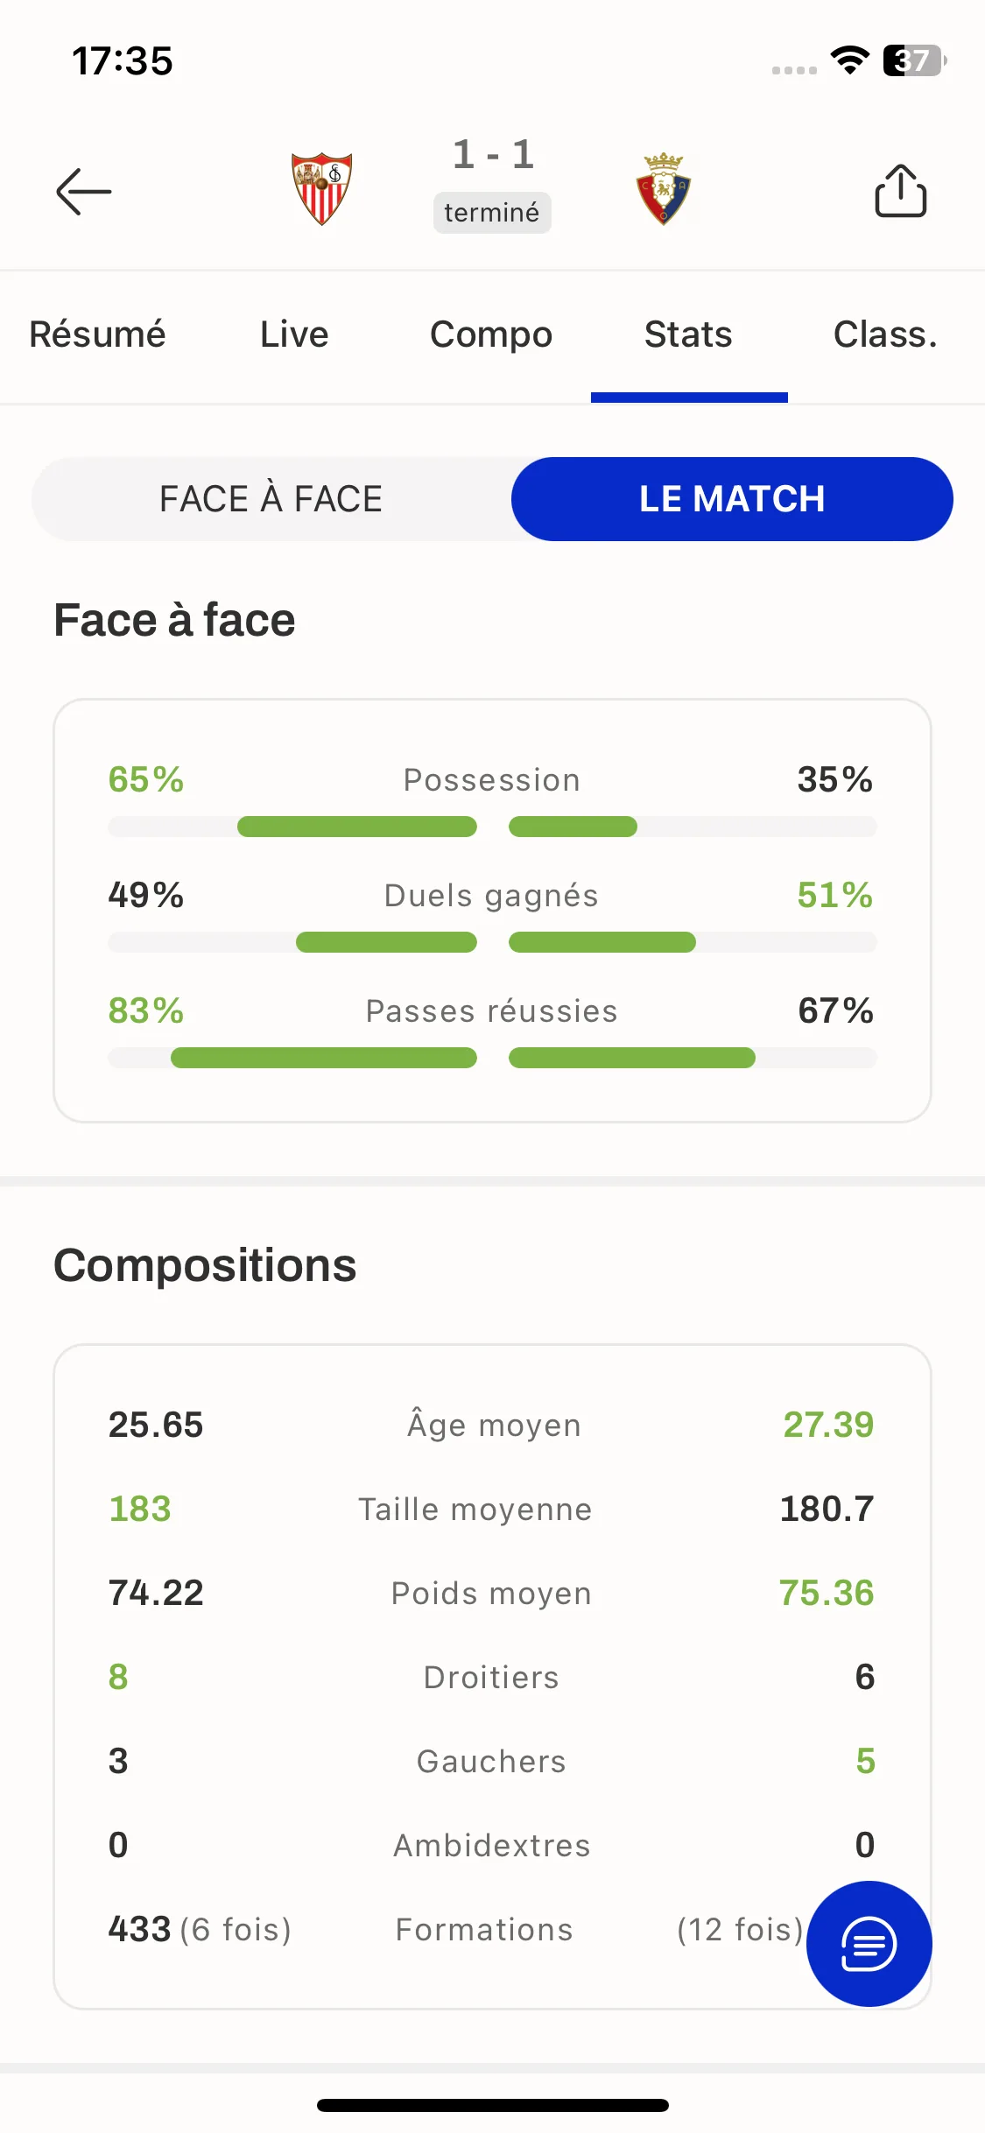Select the LE MATCH segment
This screenshot has width=985, height=2133.
[732, 499]
